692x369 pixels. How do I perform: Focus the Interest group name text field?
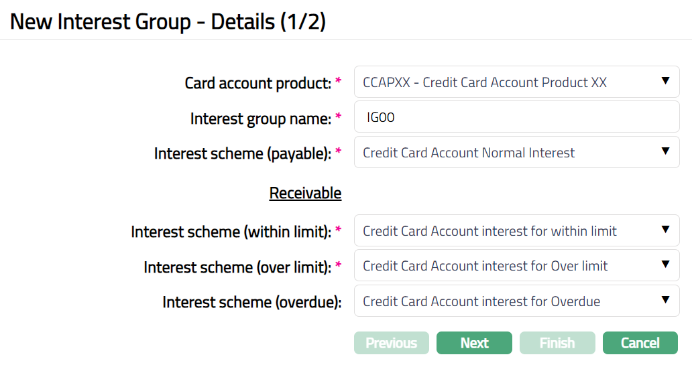coord(516,117)
